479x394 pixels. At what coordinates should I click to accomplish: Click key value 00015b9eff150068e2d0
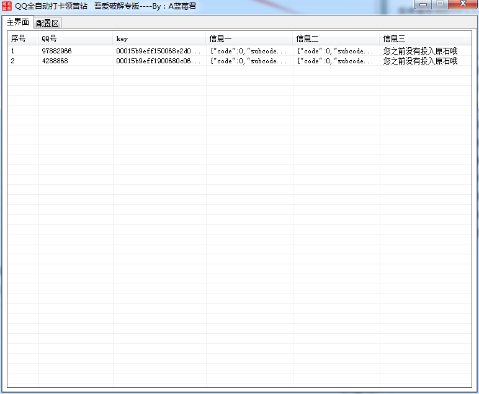158,51
